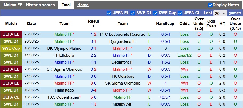Click the UEFA CL league badge

(x=11, y=97)
